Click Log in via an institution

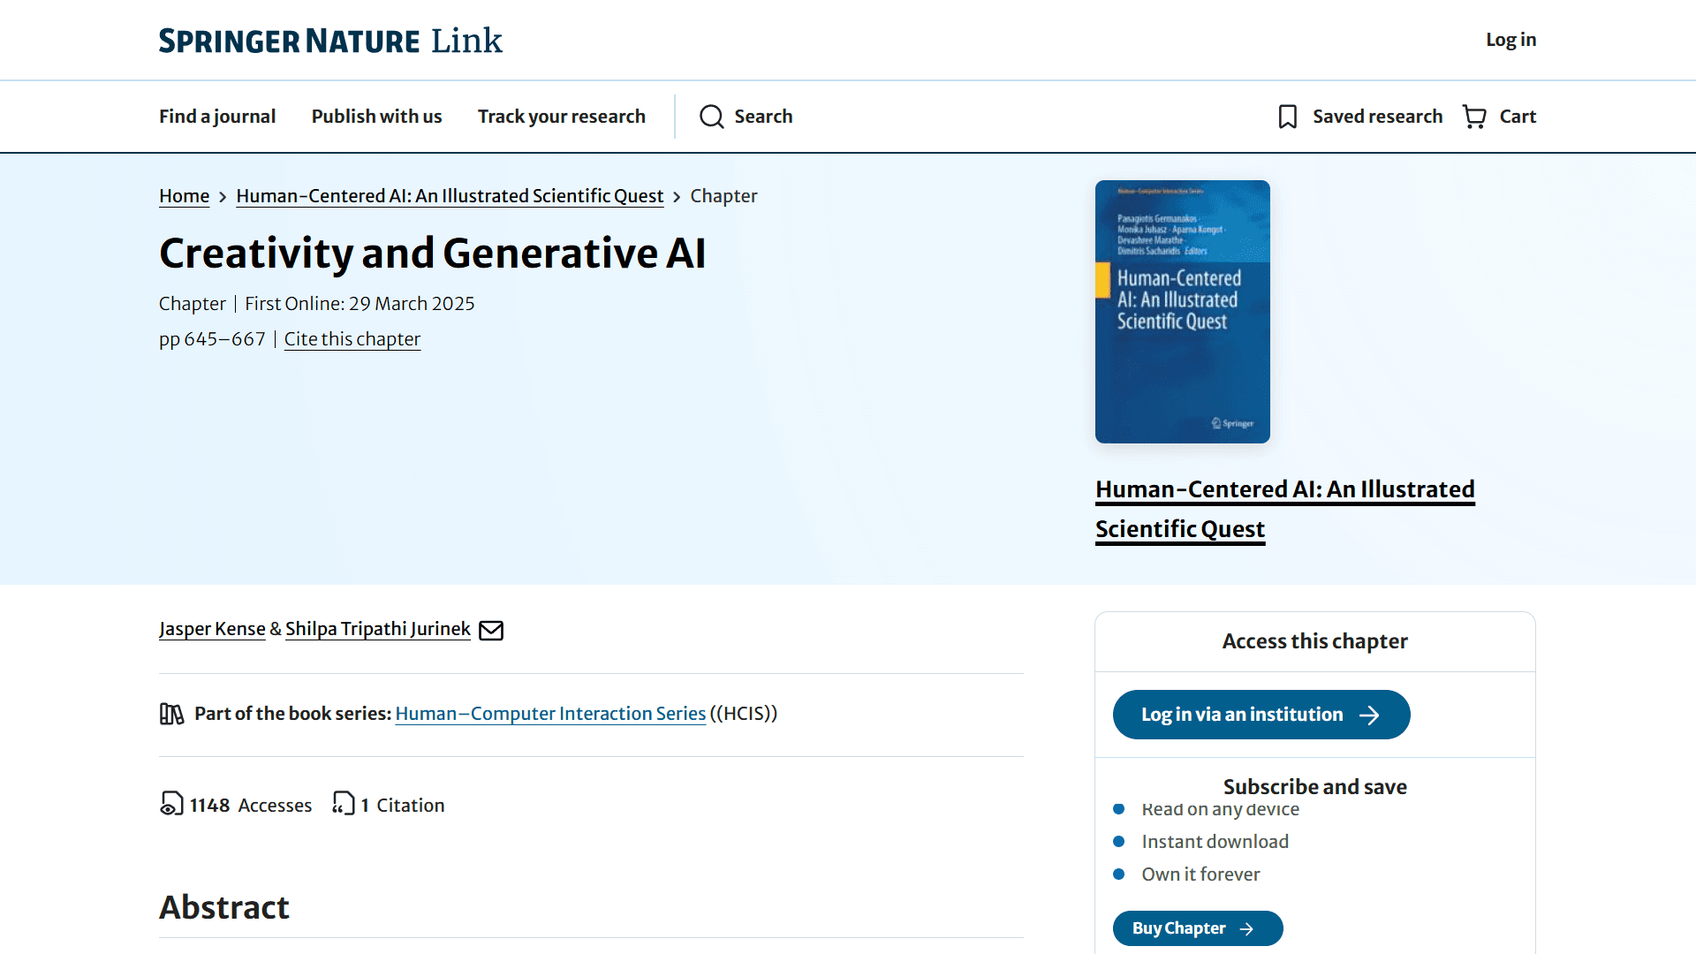click(x=1261, y=715)
